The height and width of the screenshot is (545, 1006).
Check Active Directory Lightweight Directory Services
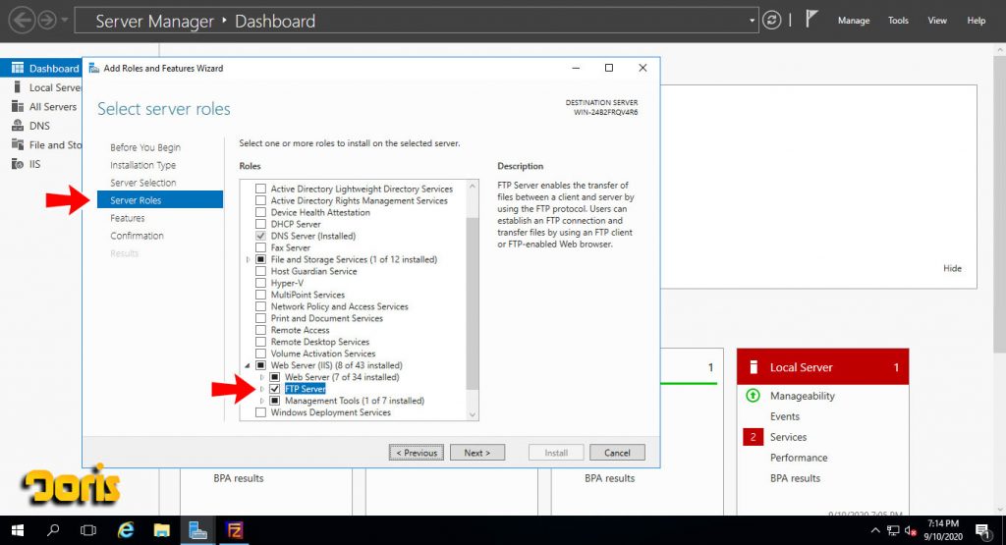coord(260,189)
